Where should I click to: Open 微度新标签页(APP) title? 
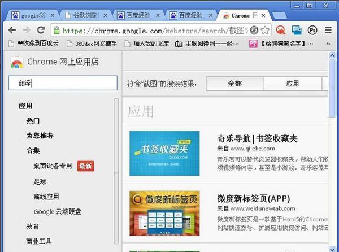[254, 199]
